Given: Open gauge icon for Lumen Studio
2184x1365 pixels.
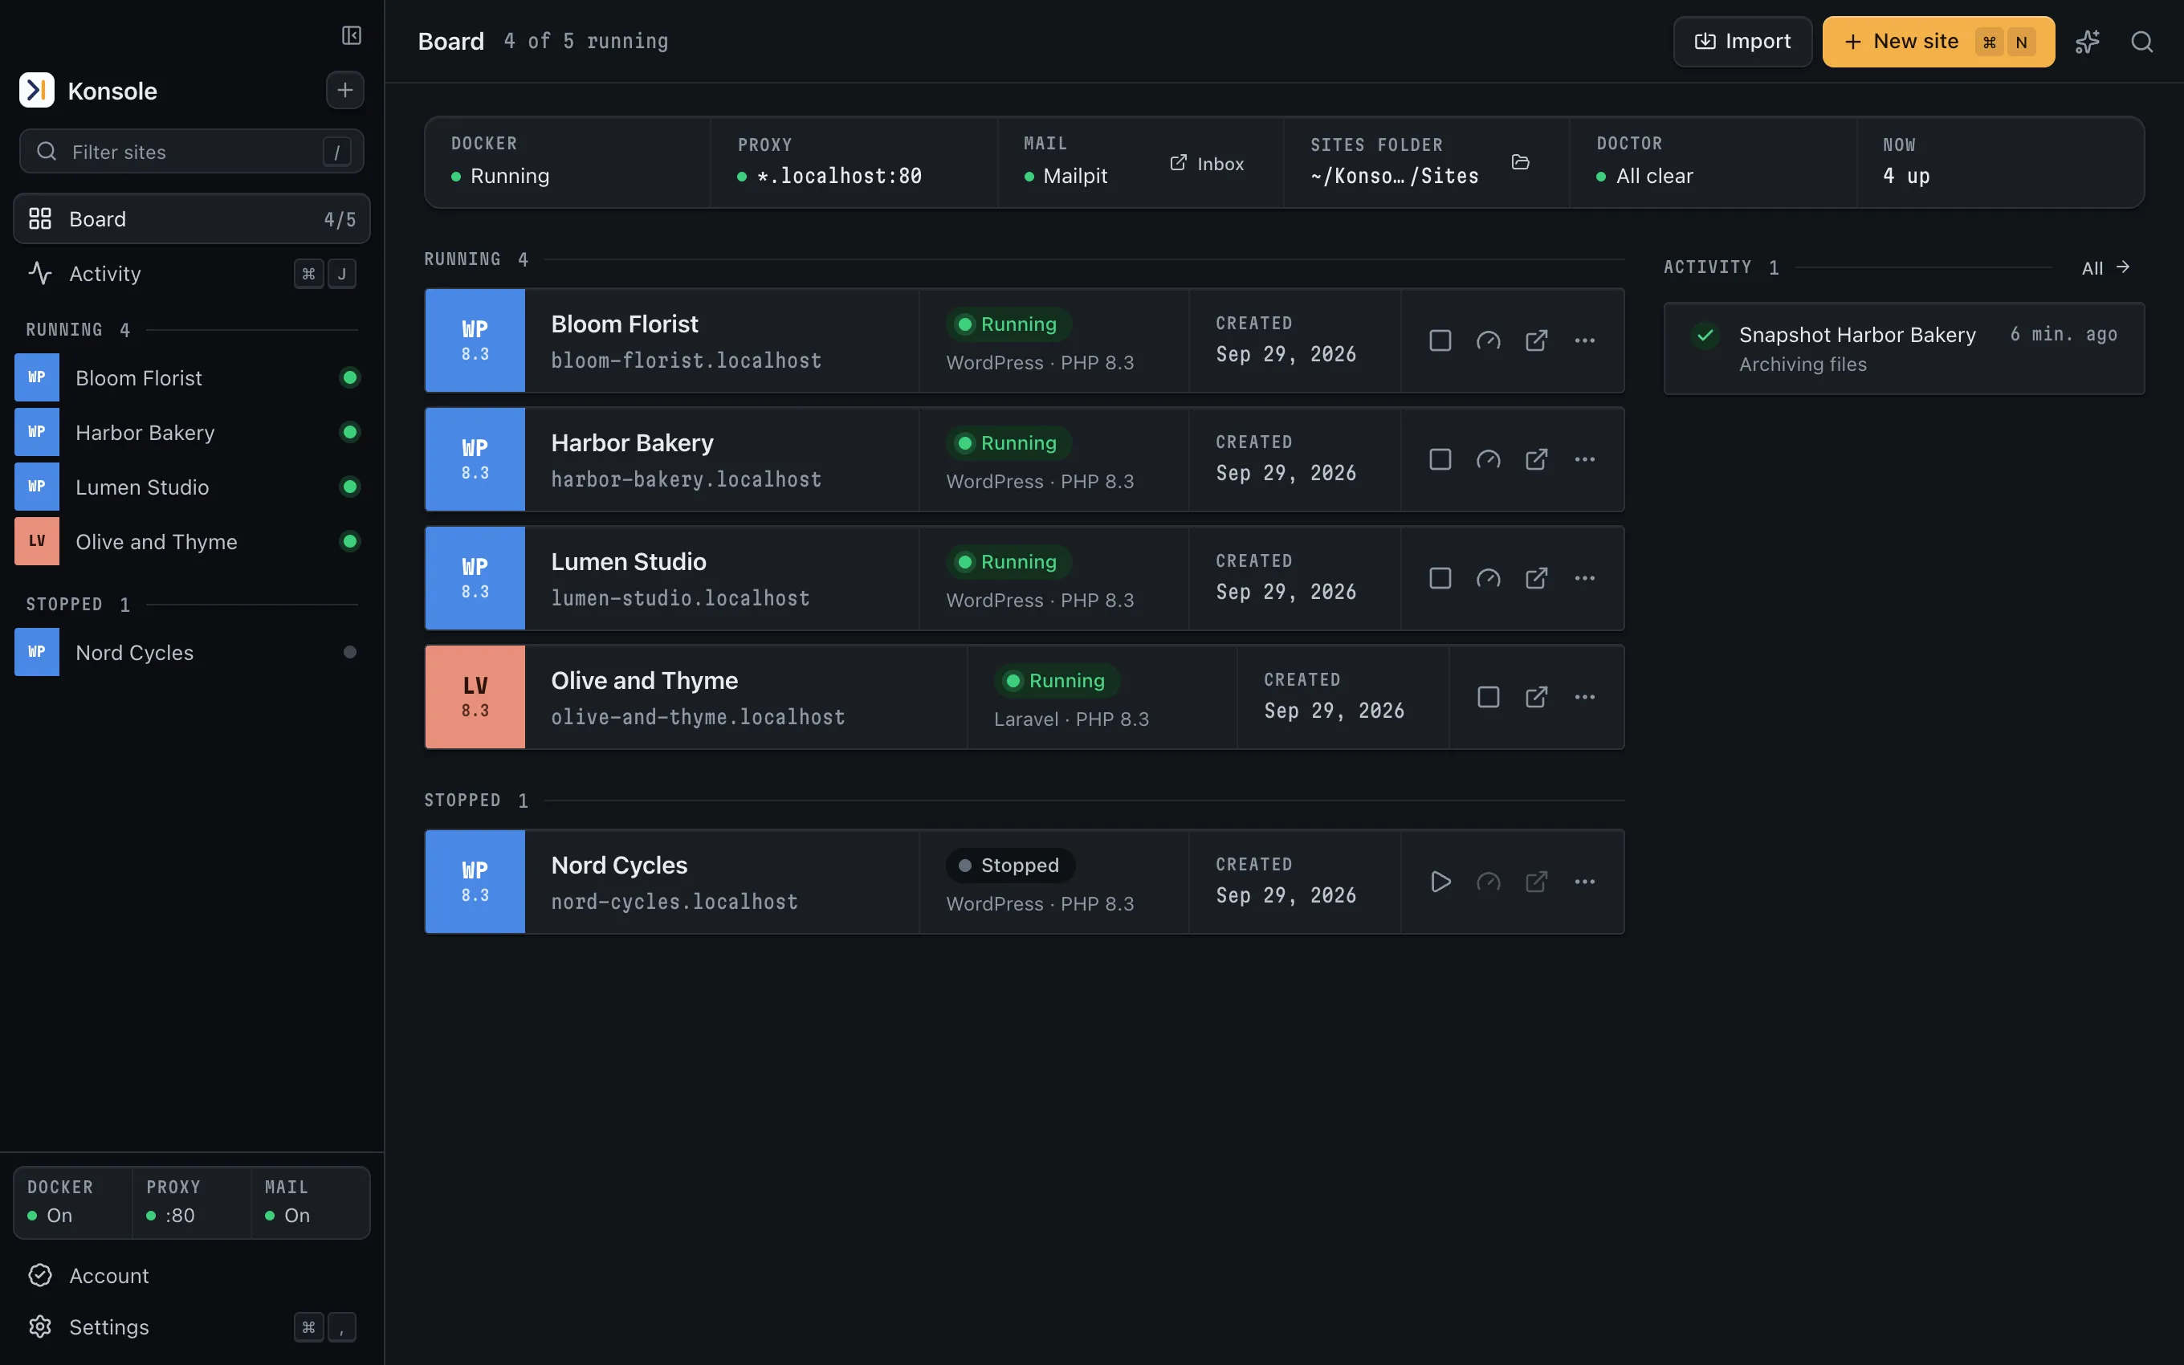Looking at the screenshot, I should pyautogui.click(x=1488, y=579).
